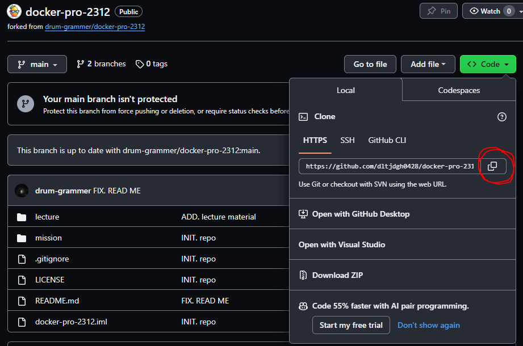Open the docker-pro-2312.iml file
Viewport: 523px width, 346px height.
71,322
